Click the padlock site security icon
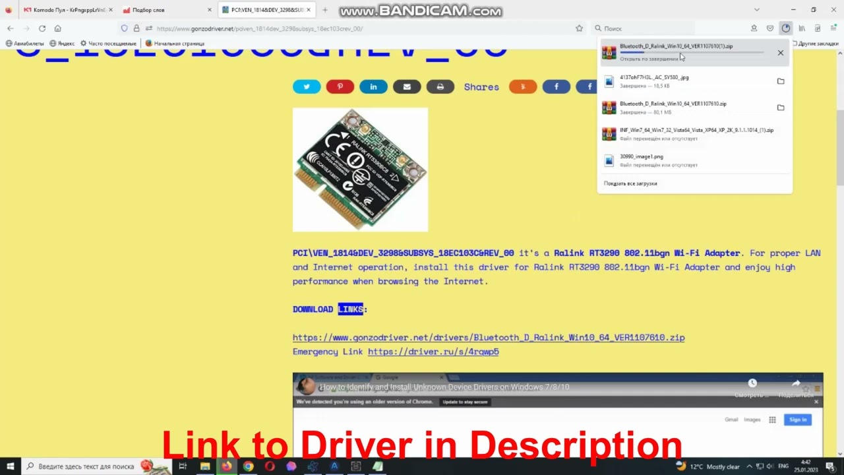 click(136, 28)
